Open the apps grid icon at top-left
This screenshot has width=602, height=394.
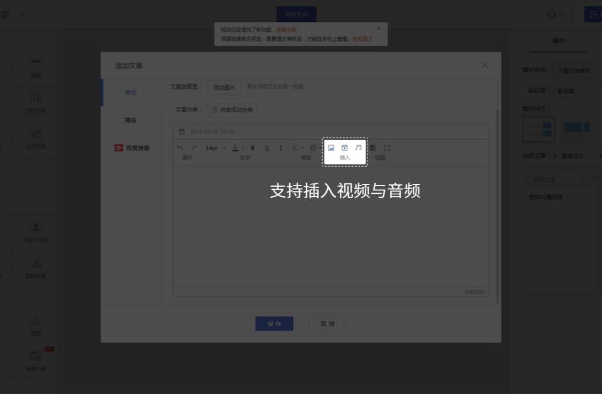click(5, 15)
